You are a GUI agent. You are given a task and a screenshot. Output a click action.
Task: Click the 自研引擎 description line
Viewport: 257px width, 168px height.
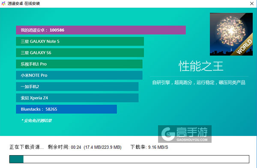[x=199, y=83]
